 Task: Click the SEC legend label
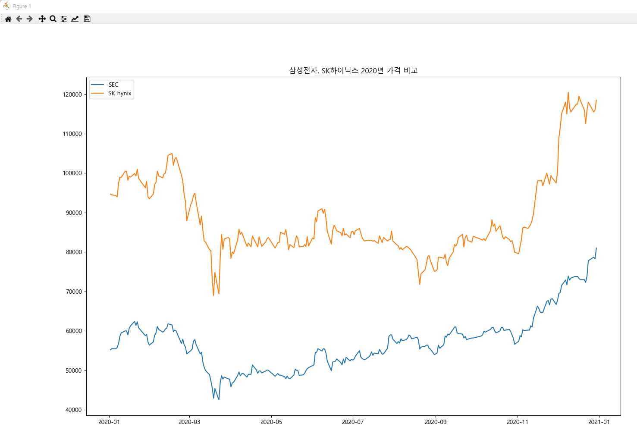tap(113, 85)
